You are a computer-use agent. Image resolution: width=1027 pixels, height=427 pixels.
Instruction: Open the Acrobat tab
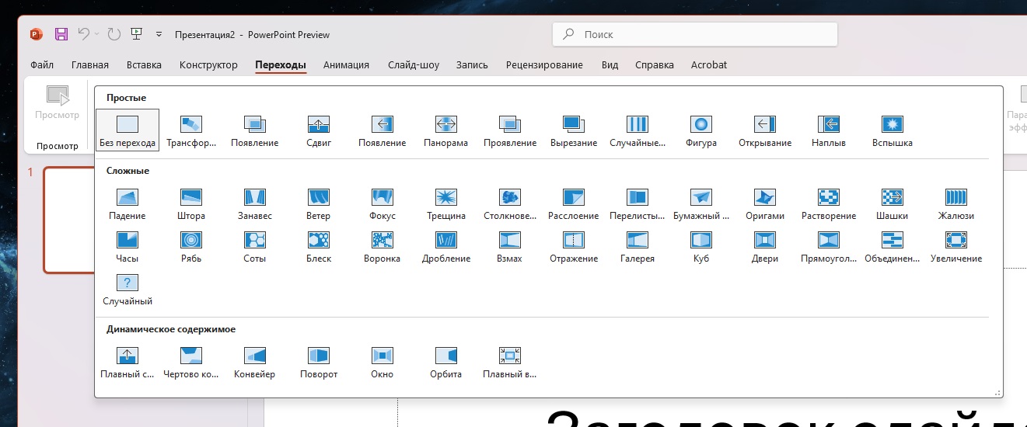[709, 65]
